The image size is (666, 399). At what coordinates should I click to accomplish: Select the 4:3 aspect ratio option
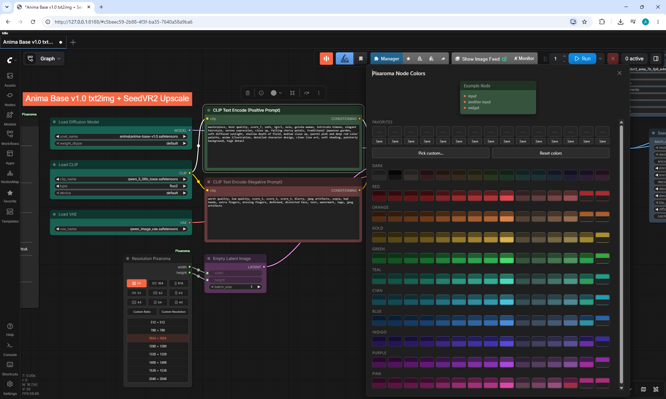click(137, 302)
